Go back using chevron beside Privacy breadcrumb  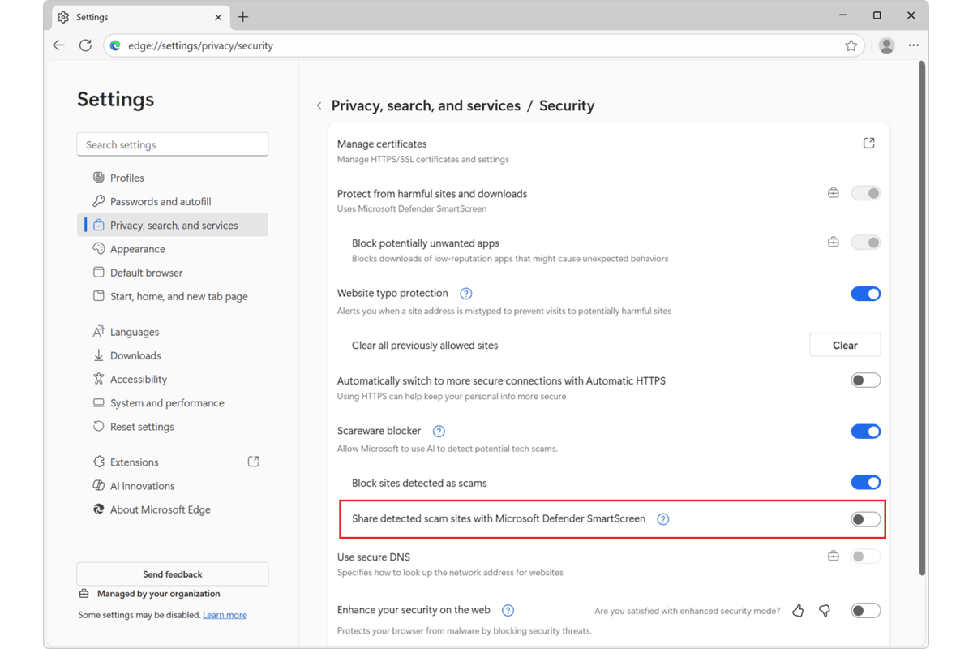coord(319,106)
